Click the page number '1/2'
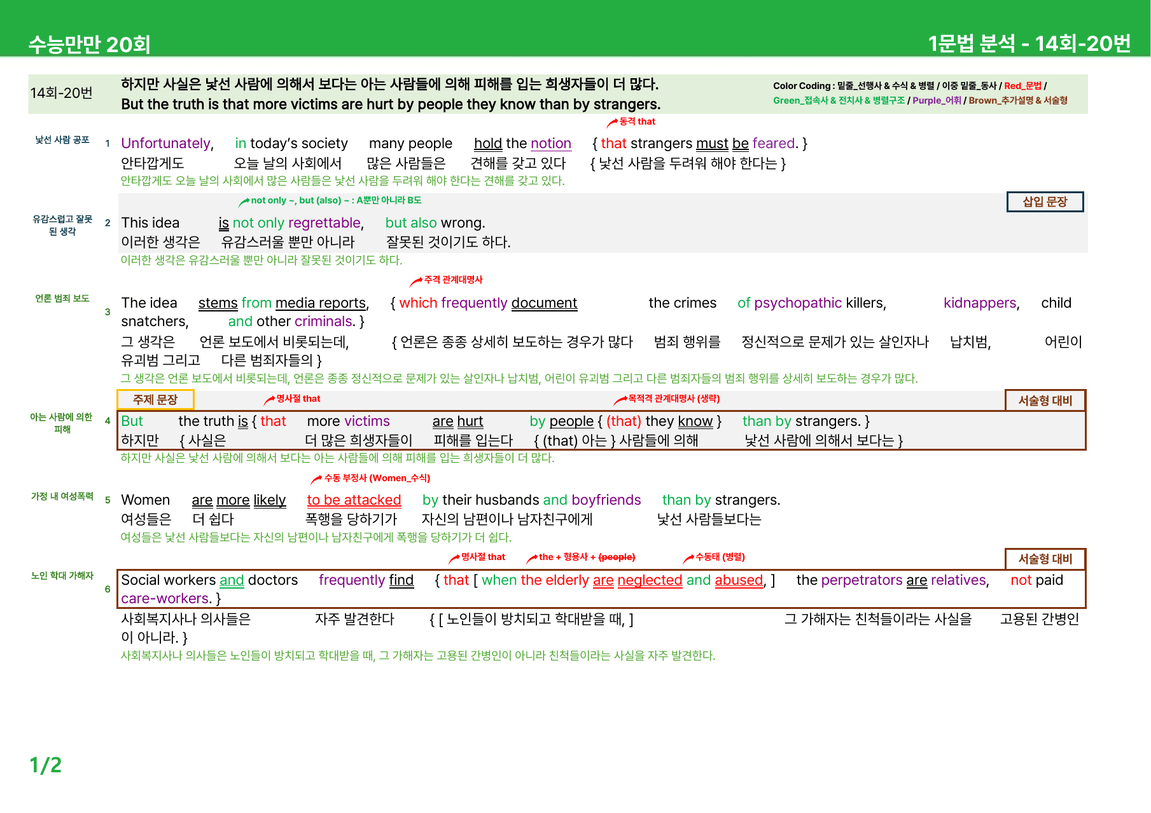The height and width of the screenshot is (813, 1151). pos(46,765)
